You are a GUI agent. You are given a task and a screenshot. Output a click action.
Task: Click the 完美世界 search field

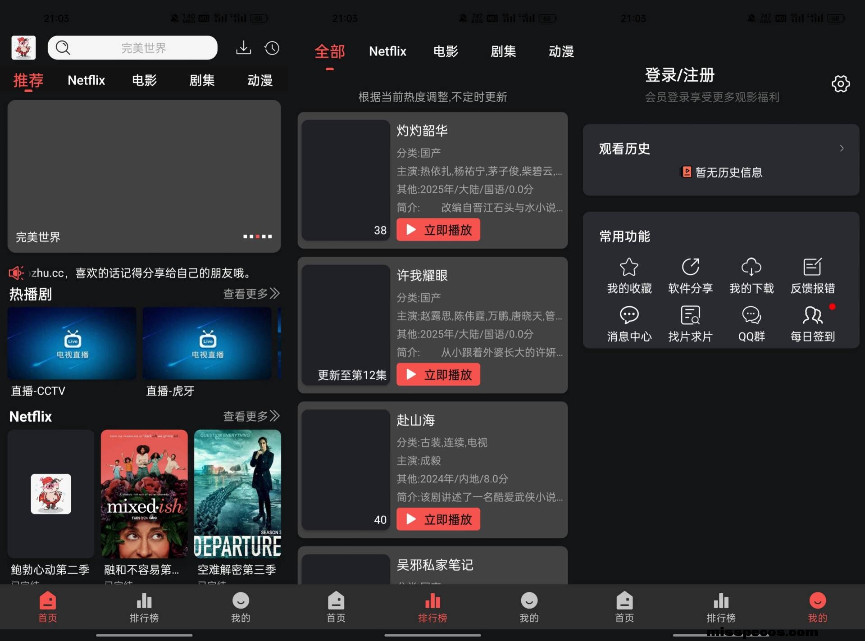click(x=143, y=48)
